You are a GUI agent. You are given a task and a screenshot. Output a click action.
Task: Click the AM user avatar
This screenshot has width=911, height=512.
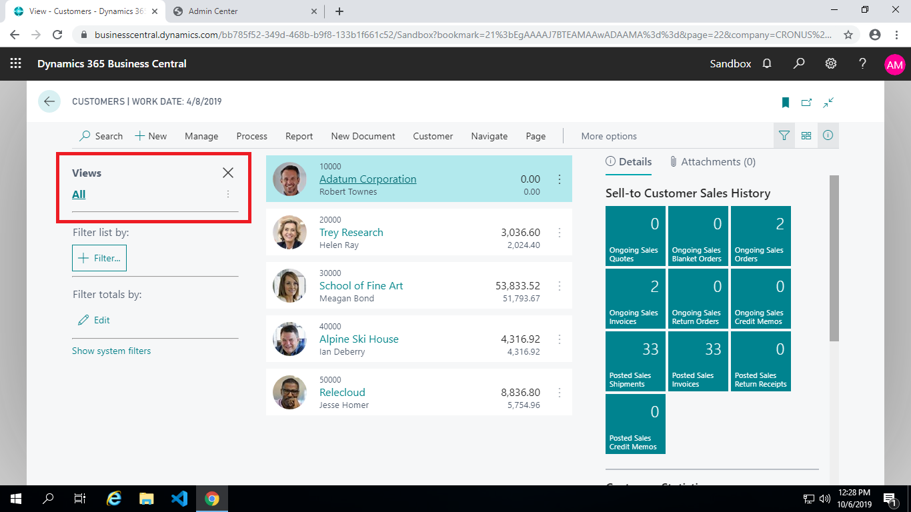click(x=894, y=64)
